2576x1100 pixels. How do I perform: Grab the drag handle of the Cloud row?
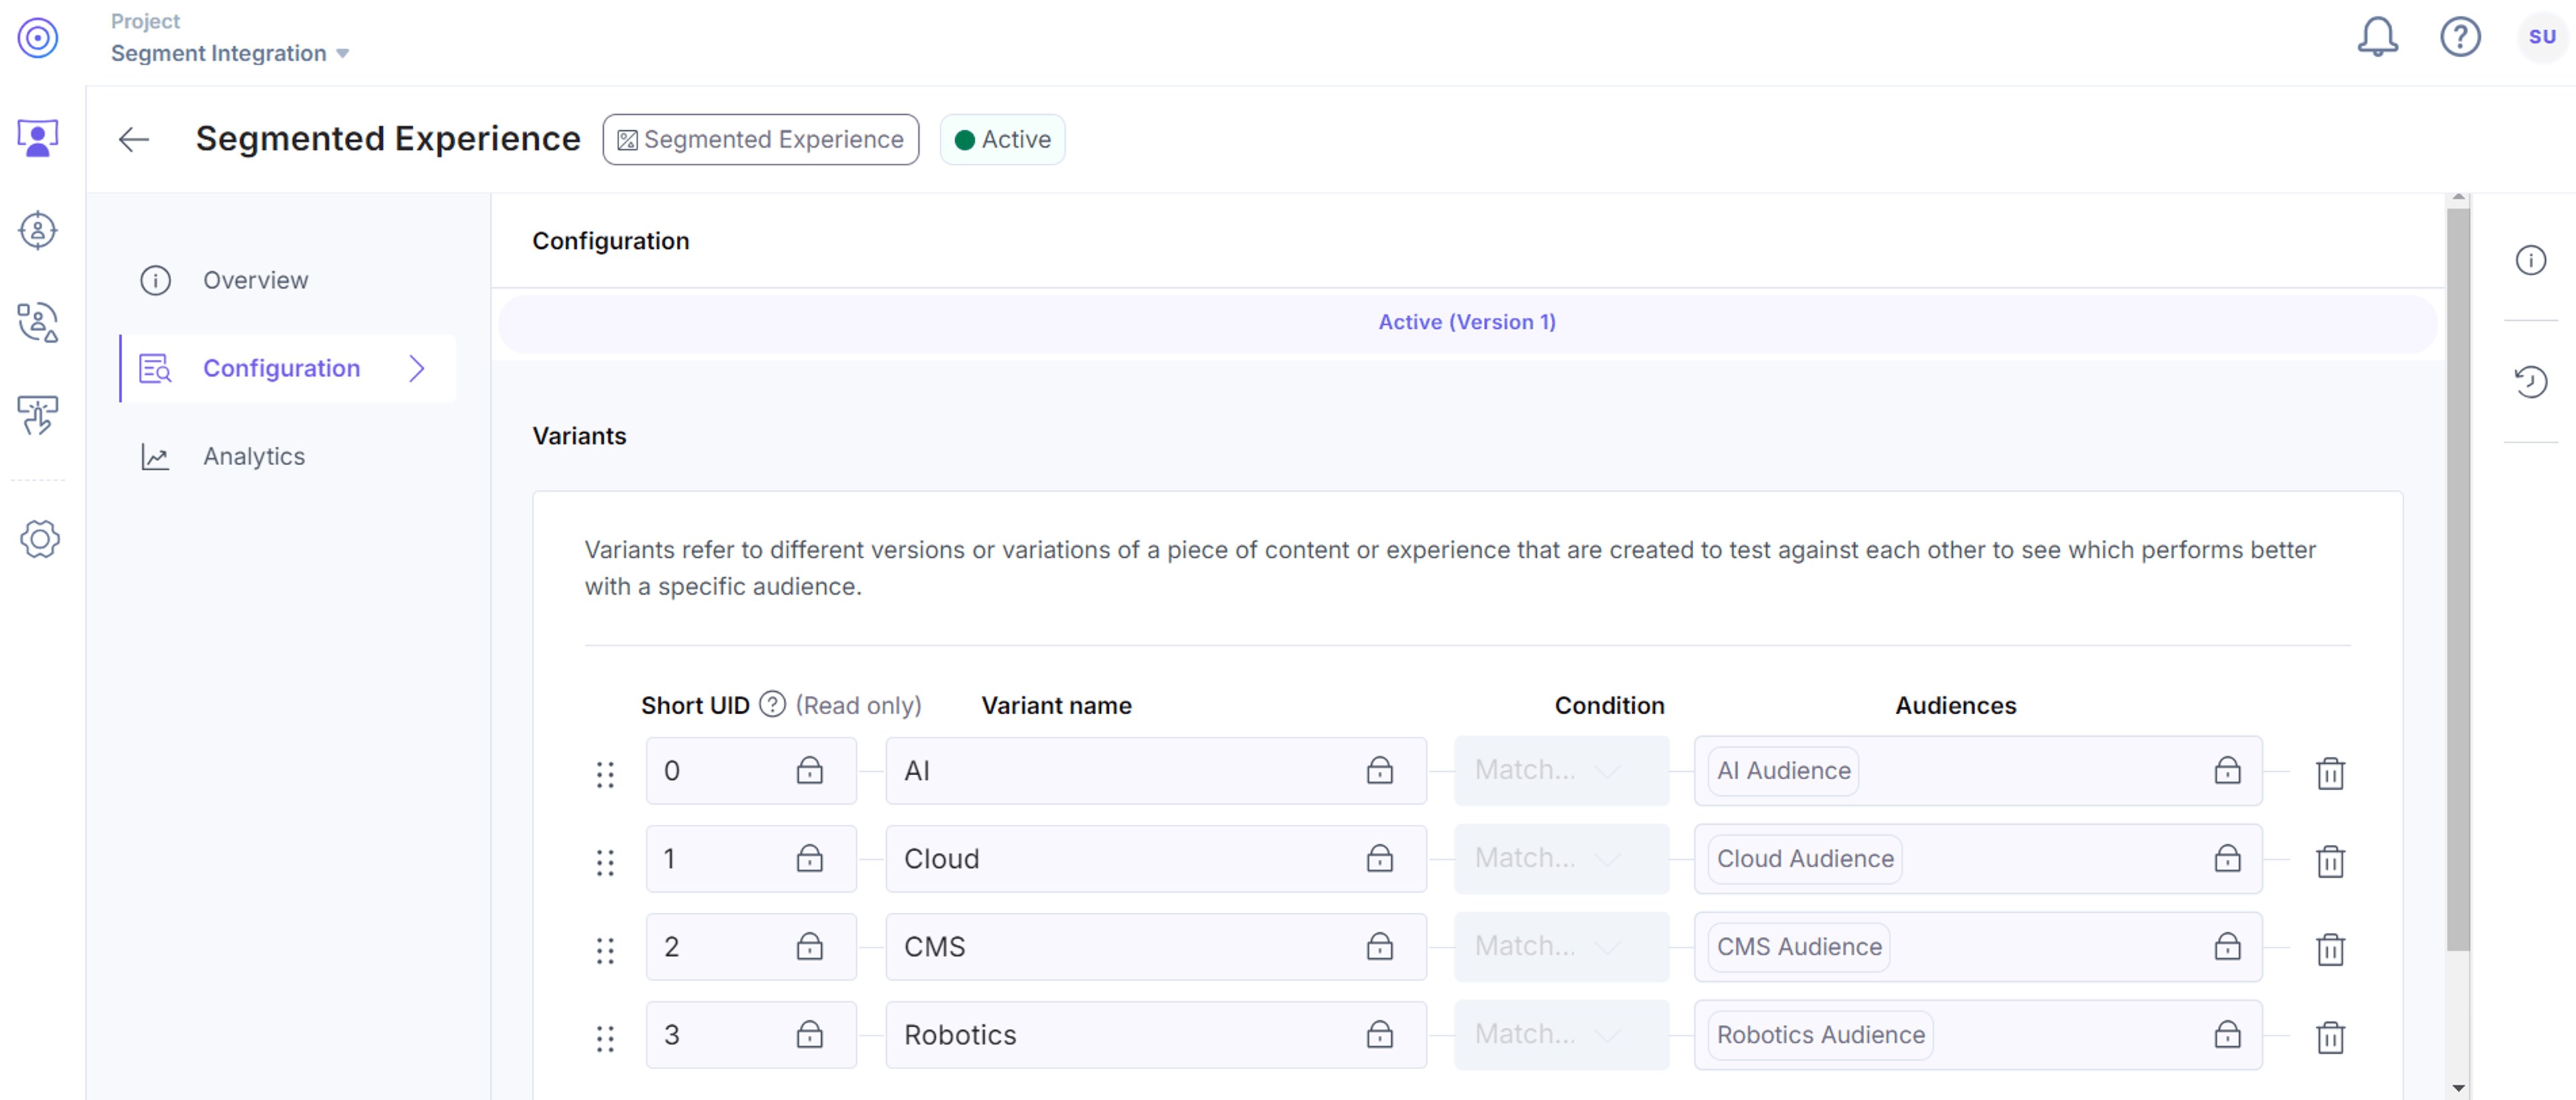pos(605,862)
